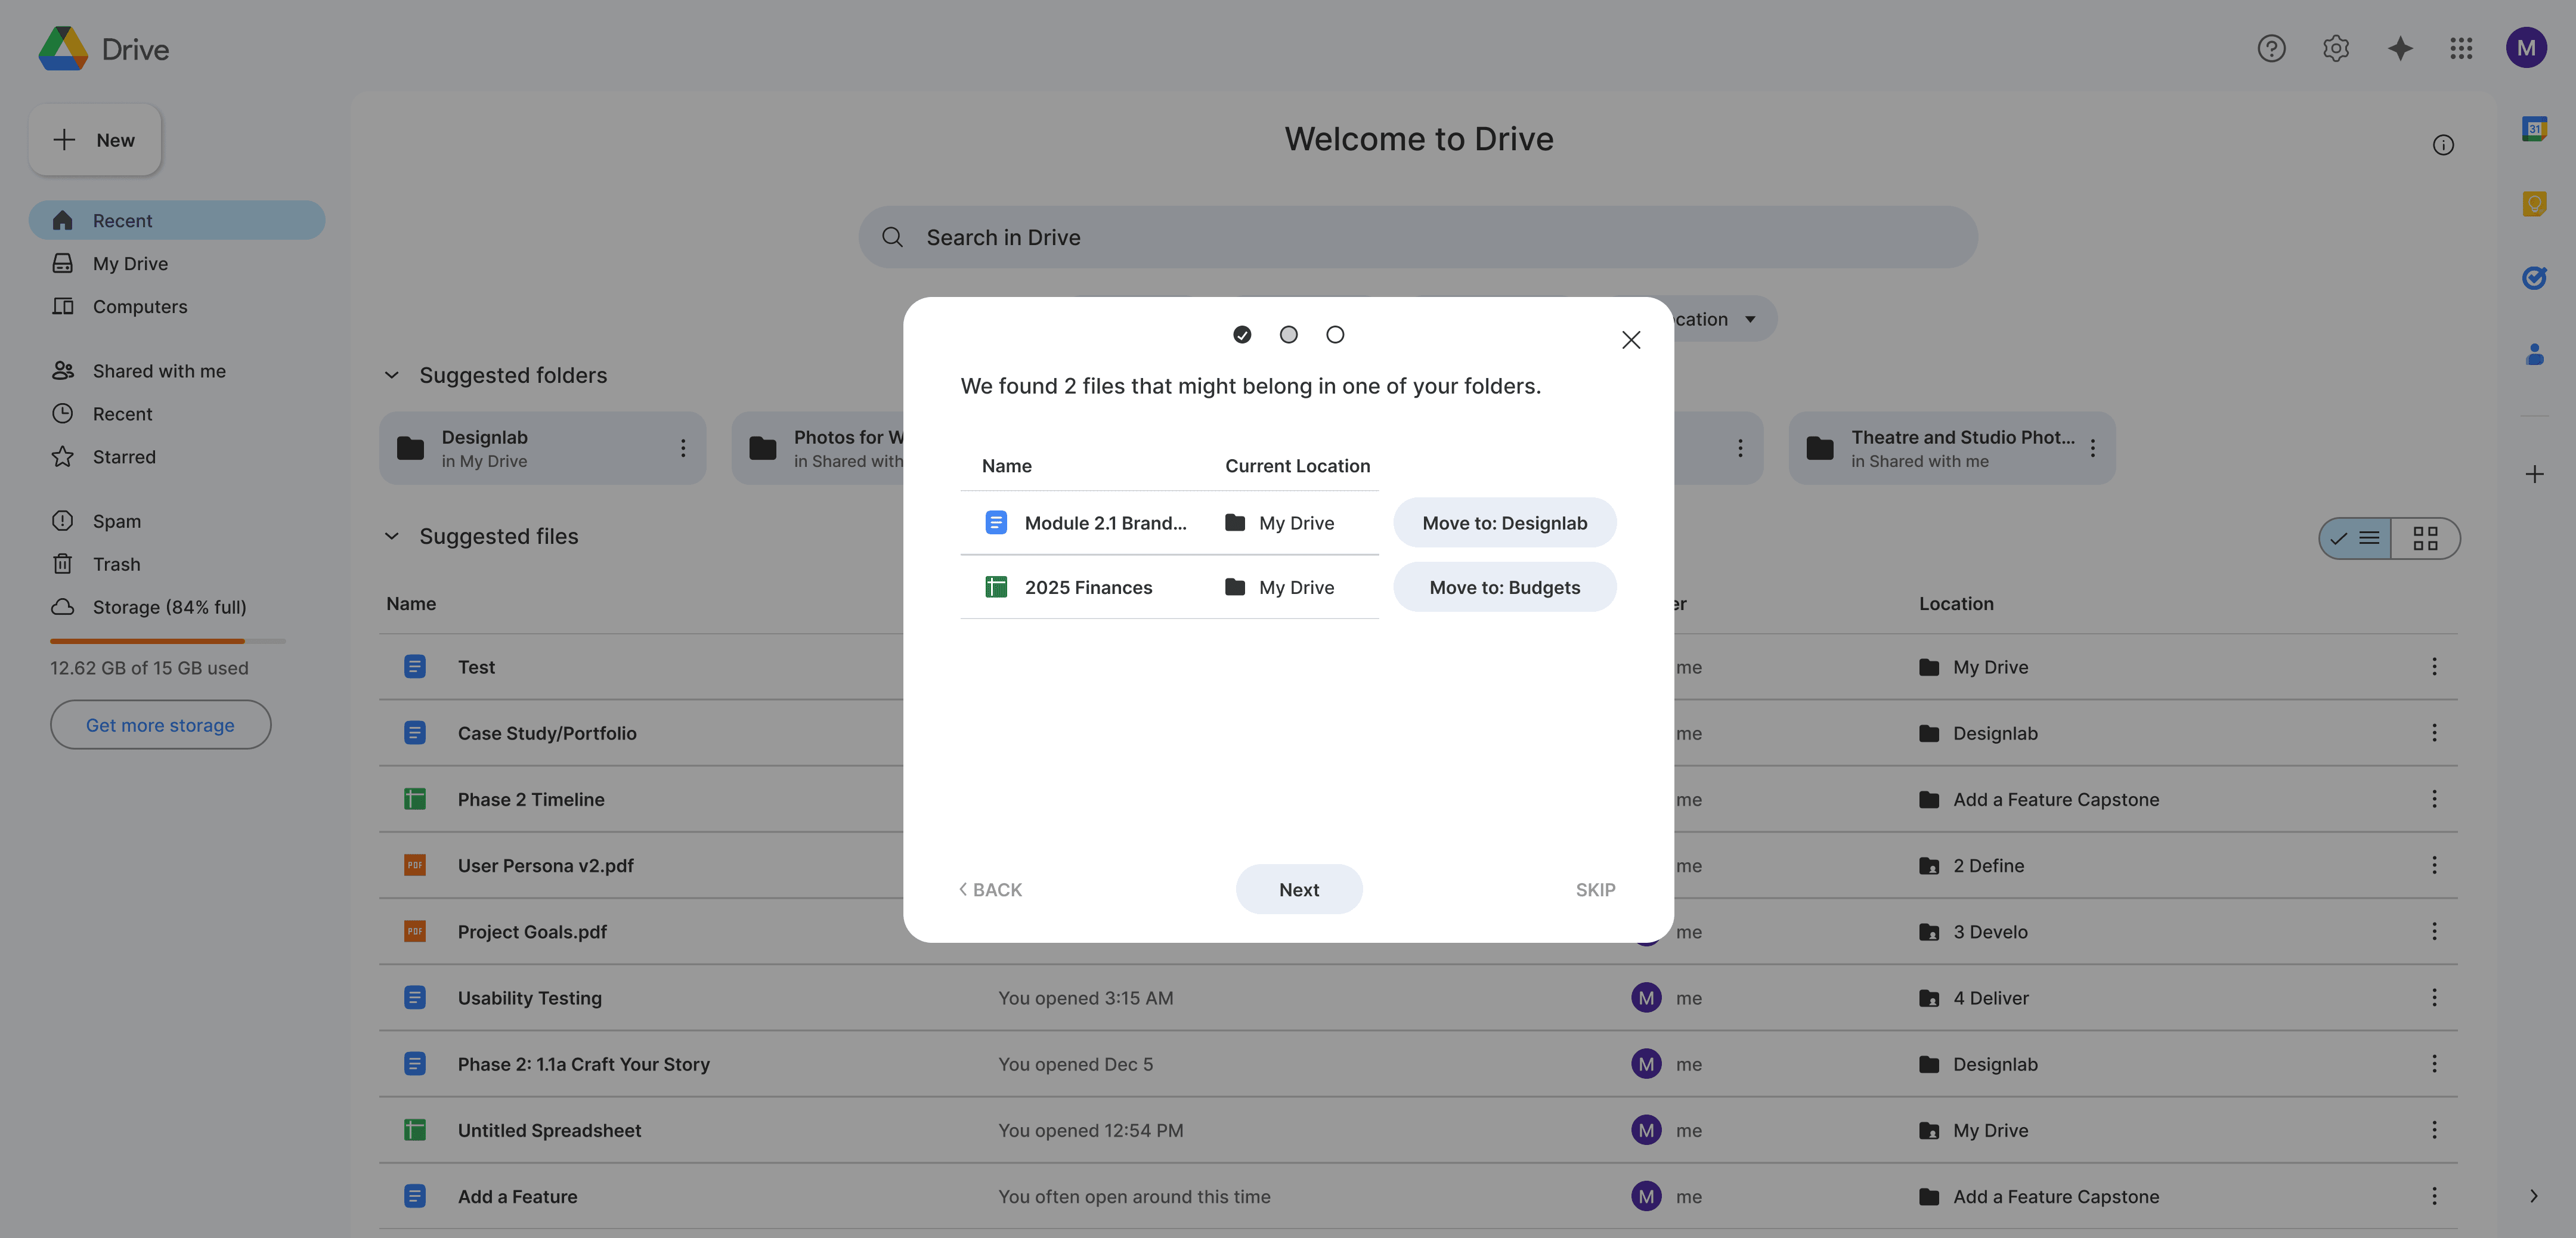
Task: Select the third step indicator dot
Action: [1335, 335]
